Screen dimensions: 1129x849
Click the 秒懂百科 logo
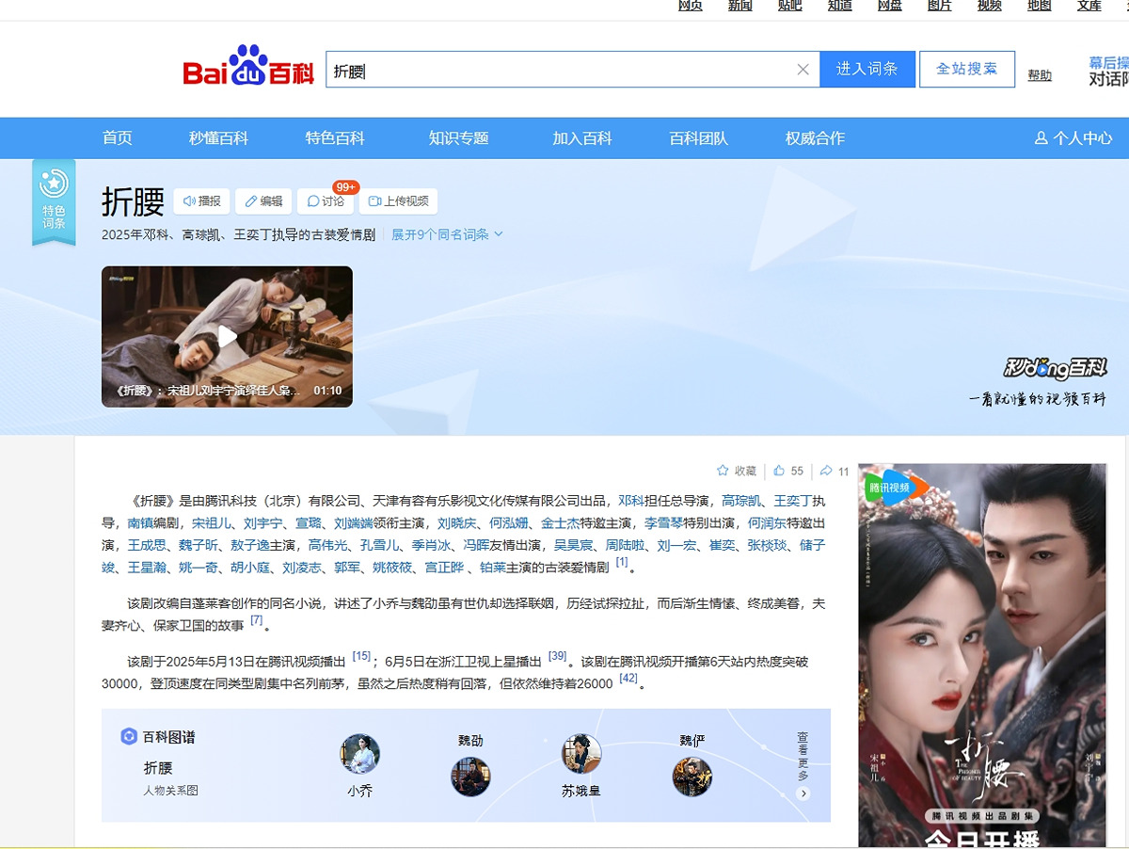pyautogui.click(x=1055, y=367)
